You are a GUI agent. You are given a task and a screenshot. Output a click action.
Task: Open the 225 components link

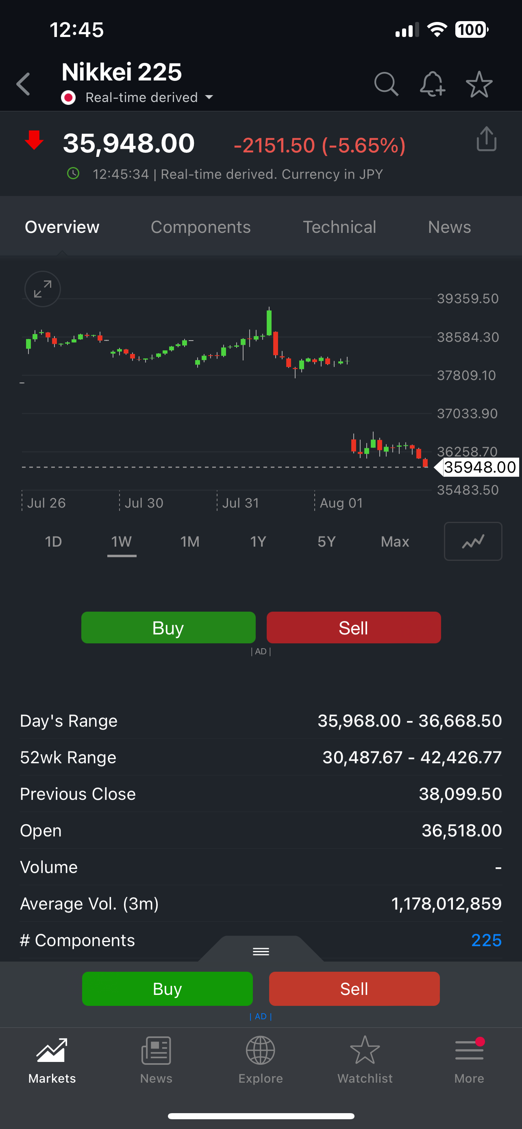[486, 940]
